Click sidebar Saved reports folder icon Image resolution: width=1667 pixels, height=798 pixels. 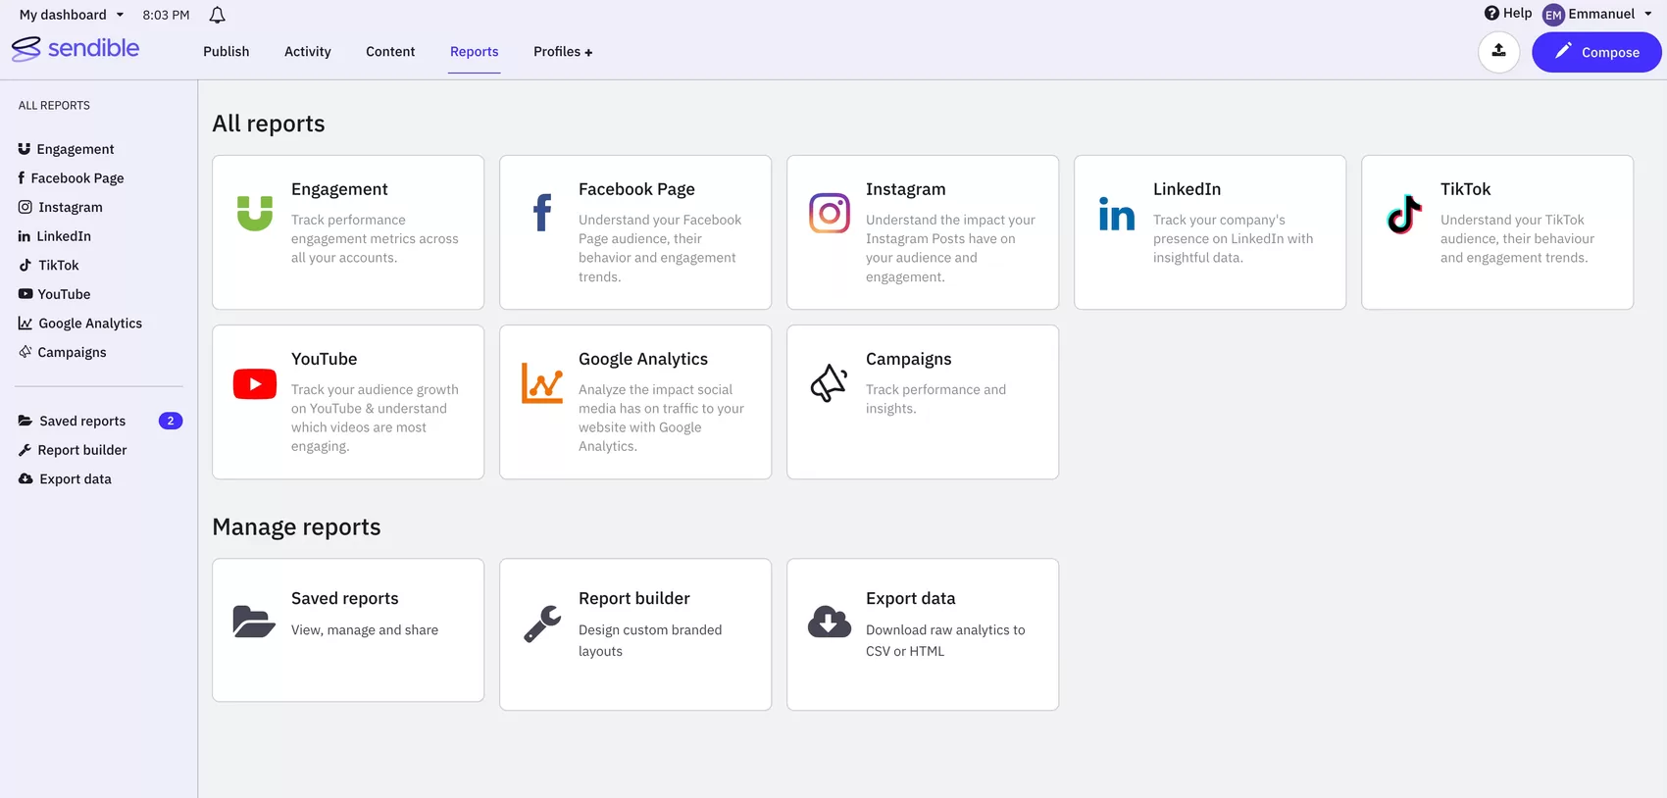point(25,421)
